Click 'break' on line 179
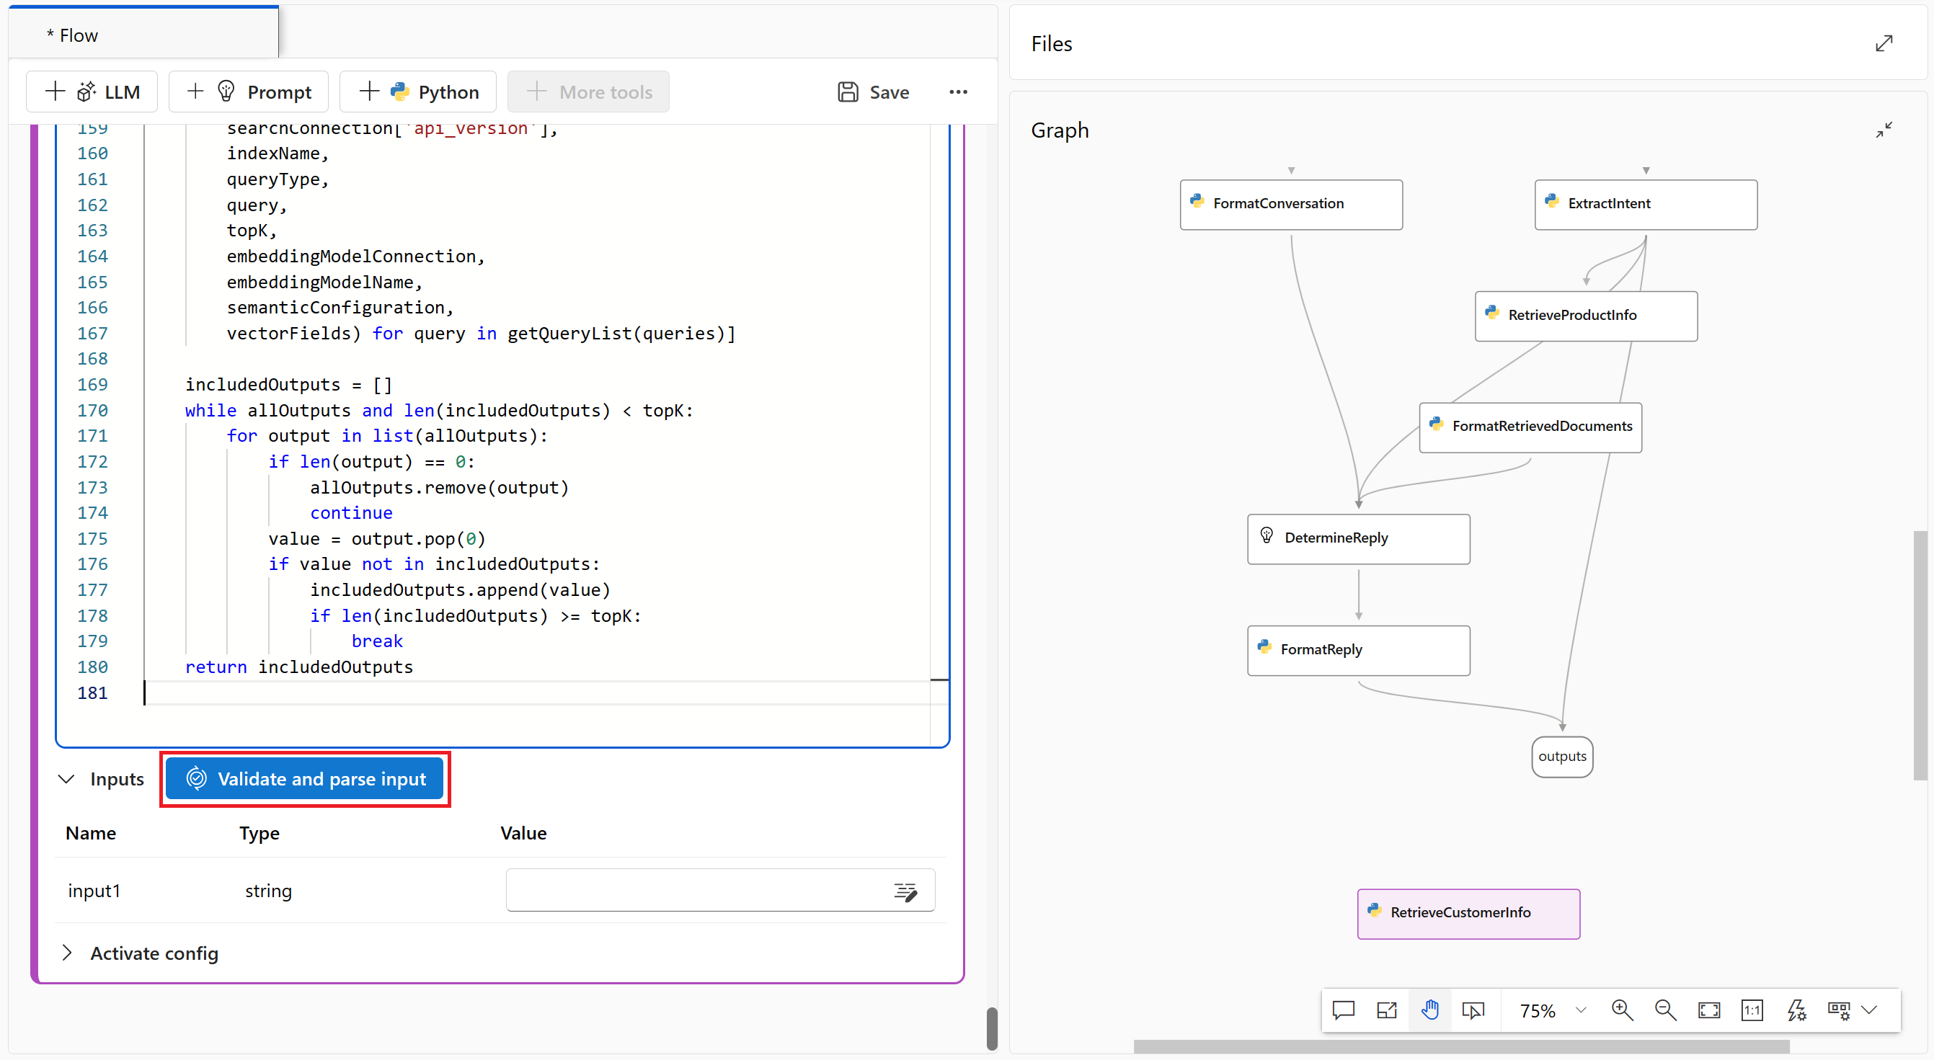Screen dimensions: 1934x1060 377,641
